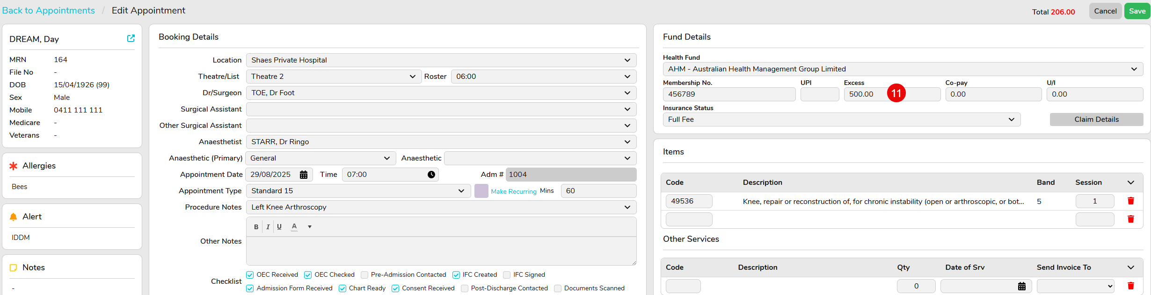Screen dimensions: 1151x295
Task: Delete the Other Services row trash icon
Action: (x=1130, y=286)
